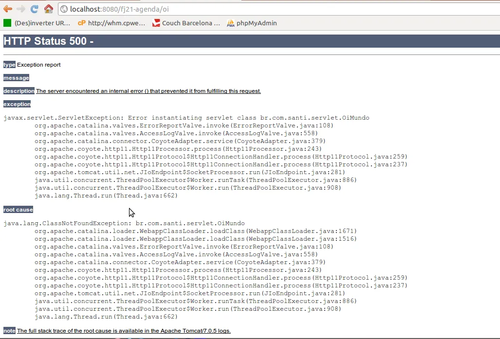Click the internal error description sentence
Screen dimensions: 500x339
pyautogui.click(x=148, y=91)
